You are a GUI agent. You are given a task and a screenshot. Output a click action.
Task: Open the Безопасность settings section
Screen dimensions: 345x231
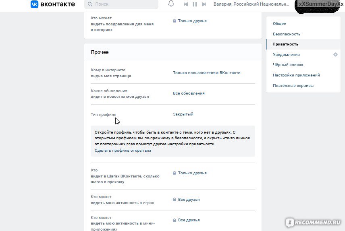click(287, 34)
